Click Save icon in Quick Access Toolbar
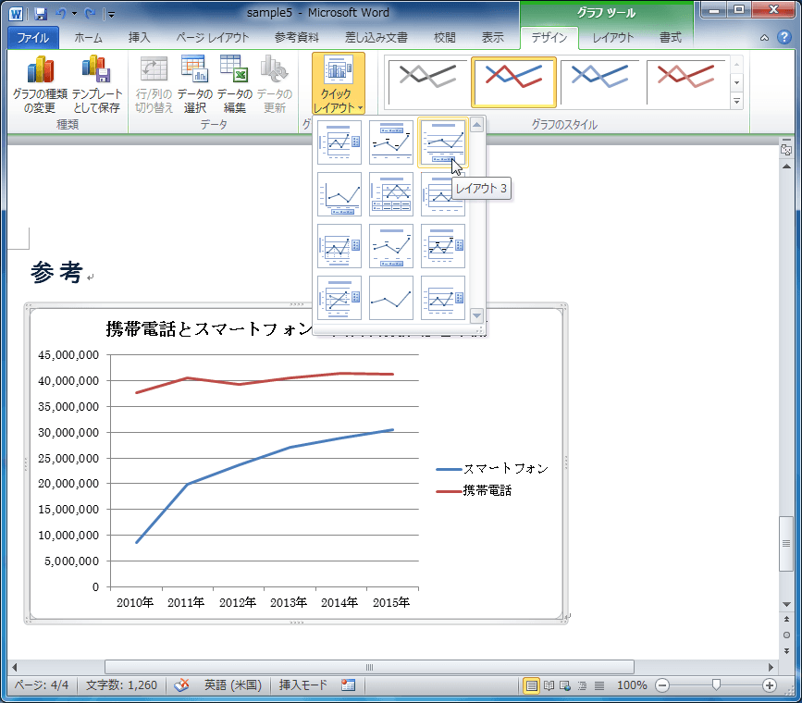The width and height of the screenshot is (802, 703). pyautogui.click(x=41, y=14)
